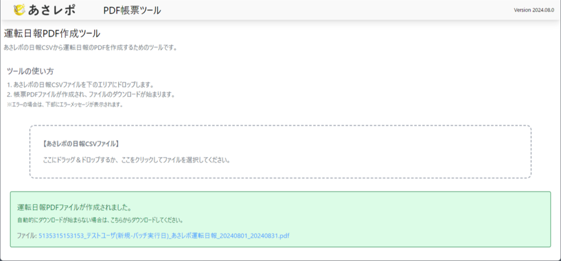Screen dimensions: 561x261
Task: Click the 自動的にダウンロードが始まらない場合 text
Action: [101, 220]
